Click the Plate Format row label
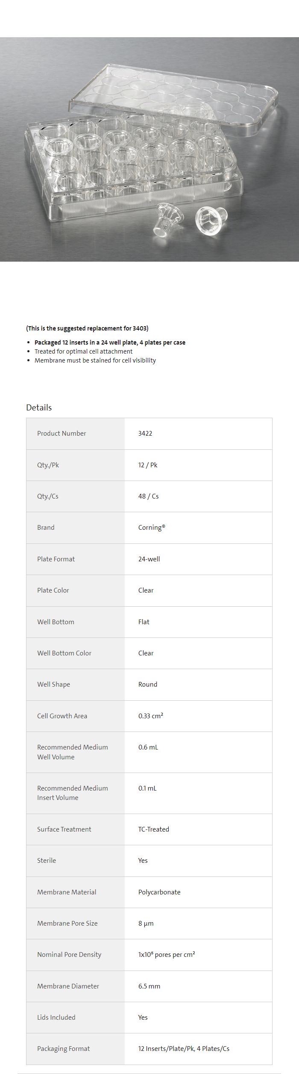 tap(56, 559)
